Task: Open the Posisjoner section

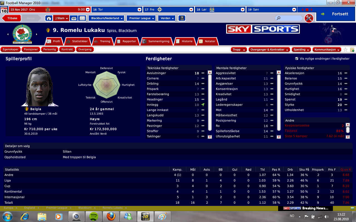Action: point(31,50)
